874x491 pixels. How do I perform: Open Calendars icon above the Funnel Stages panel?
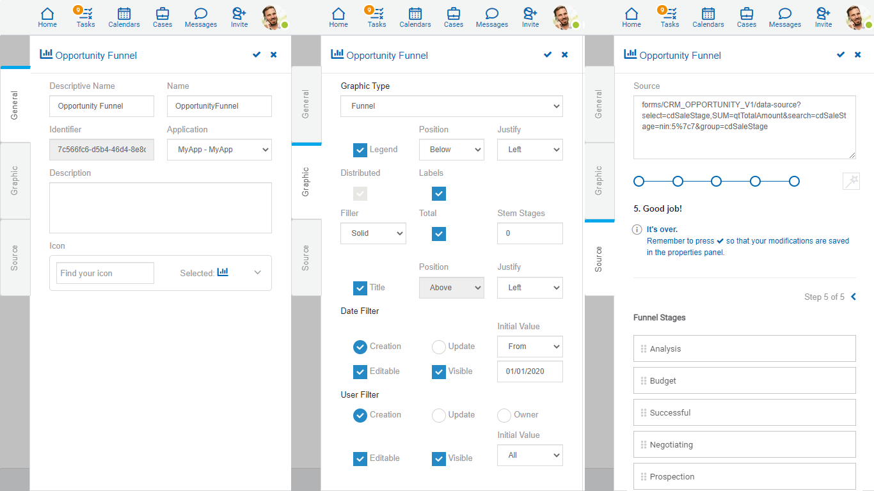click(x=708, y=17)
